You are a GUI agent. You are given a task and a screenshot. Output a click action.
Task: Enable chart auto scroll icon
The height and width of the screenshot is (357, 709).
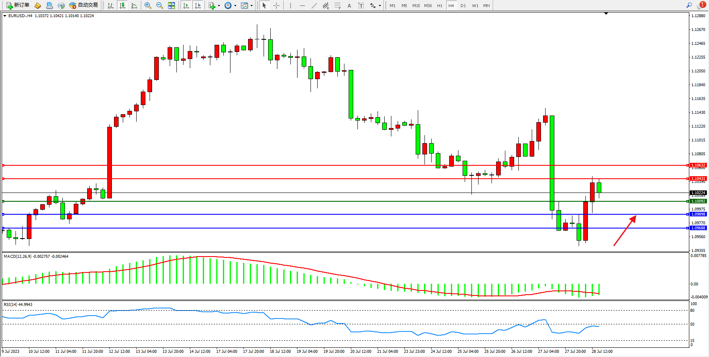click(186, 5)
